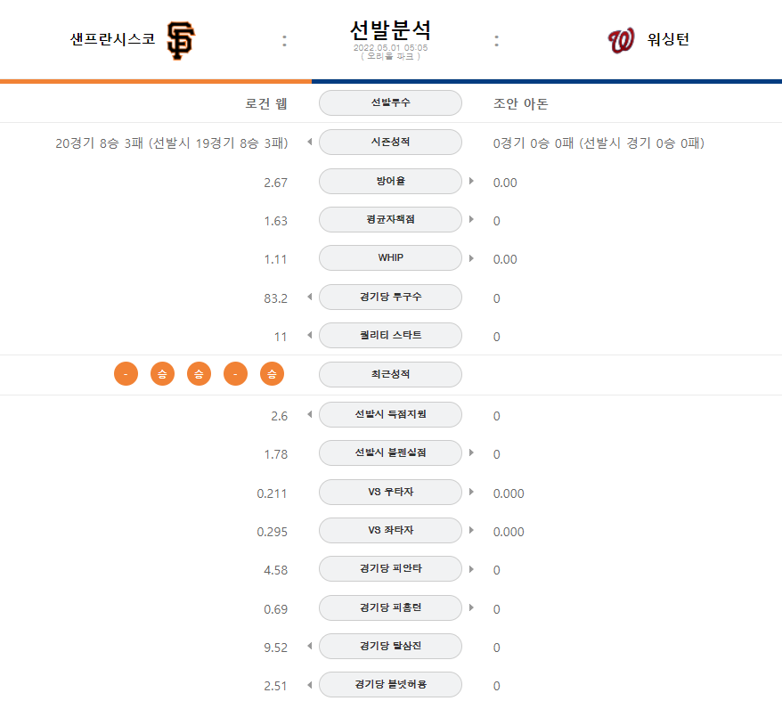
Task: Click the last orange 승 result circle
Action: (x=272, y=374)
